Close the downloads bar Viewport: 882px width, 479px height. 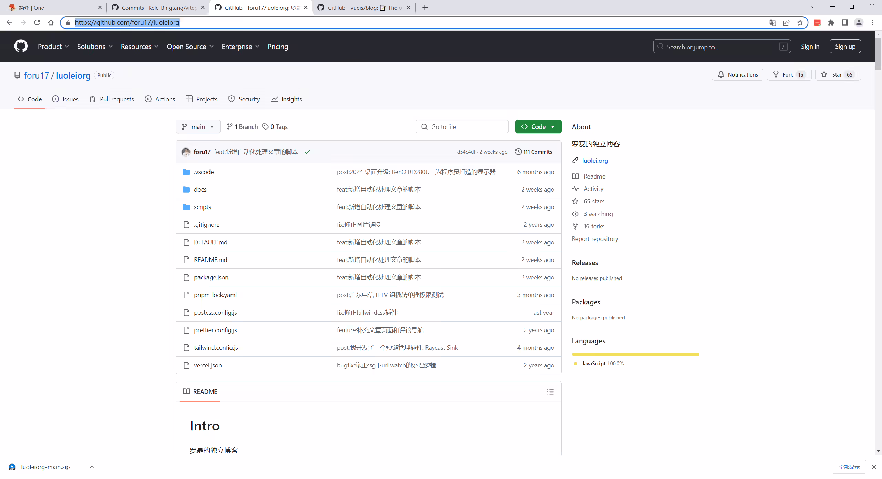(x=874, y=467)
